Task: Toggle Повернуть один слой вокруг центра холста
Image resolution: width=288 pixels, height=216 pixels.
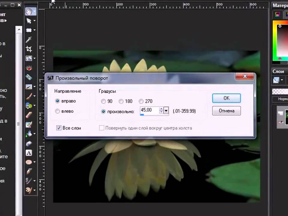Action: coord(102,128)
